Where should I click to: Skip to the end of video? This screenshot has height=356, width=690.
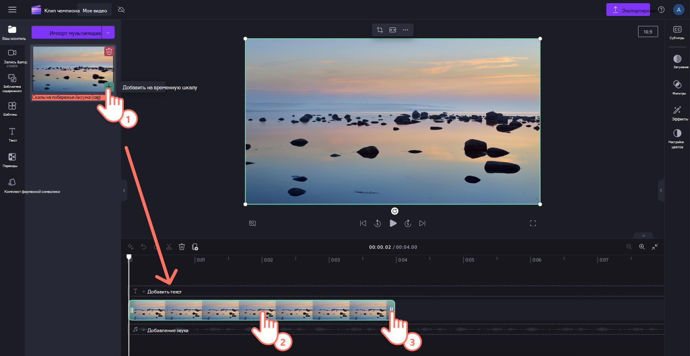click(x=422, y=223)
